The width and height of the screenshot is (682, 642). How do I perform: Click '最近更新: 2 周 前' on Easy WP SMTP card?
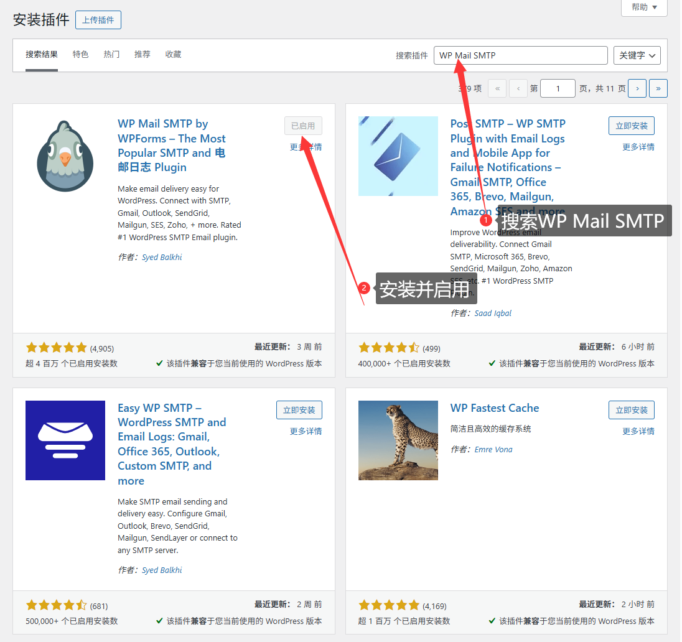coord(288,605)
